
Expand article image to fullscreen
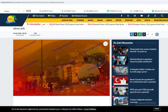(105, 44)
